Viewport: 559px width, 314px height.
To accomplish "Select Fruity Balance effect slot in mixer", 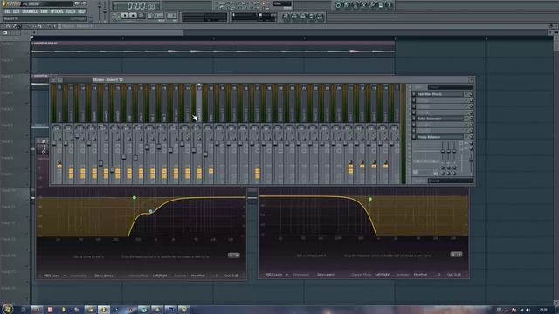I will (440, 137).
